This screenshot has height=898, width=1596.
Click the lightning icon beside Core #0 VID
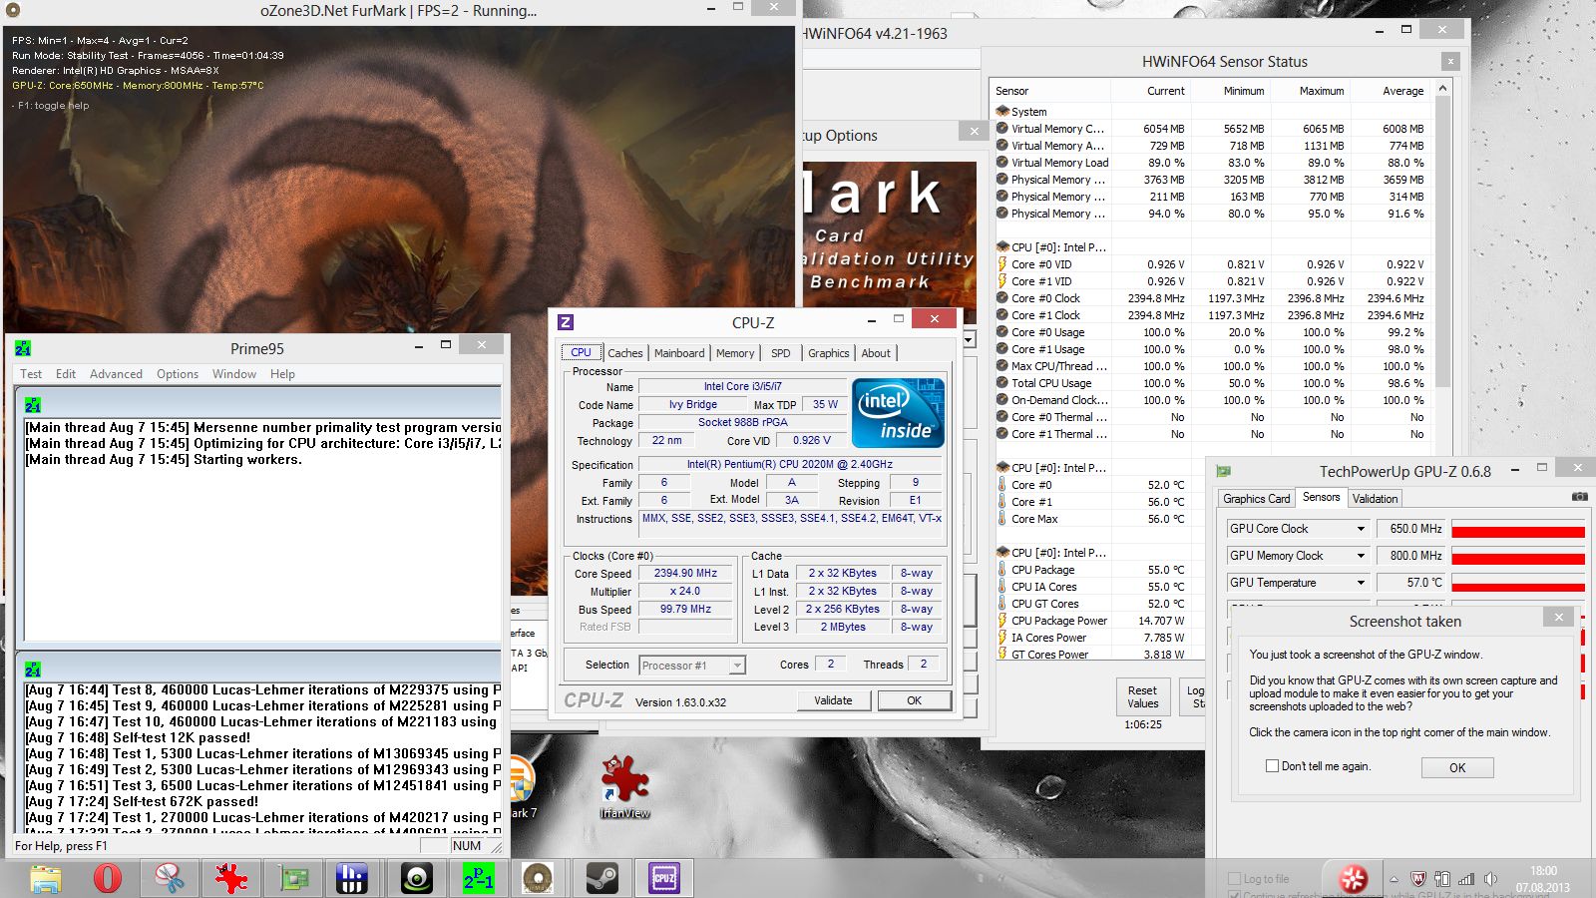coord(1002,264)
